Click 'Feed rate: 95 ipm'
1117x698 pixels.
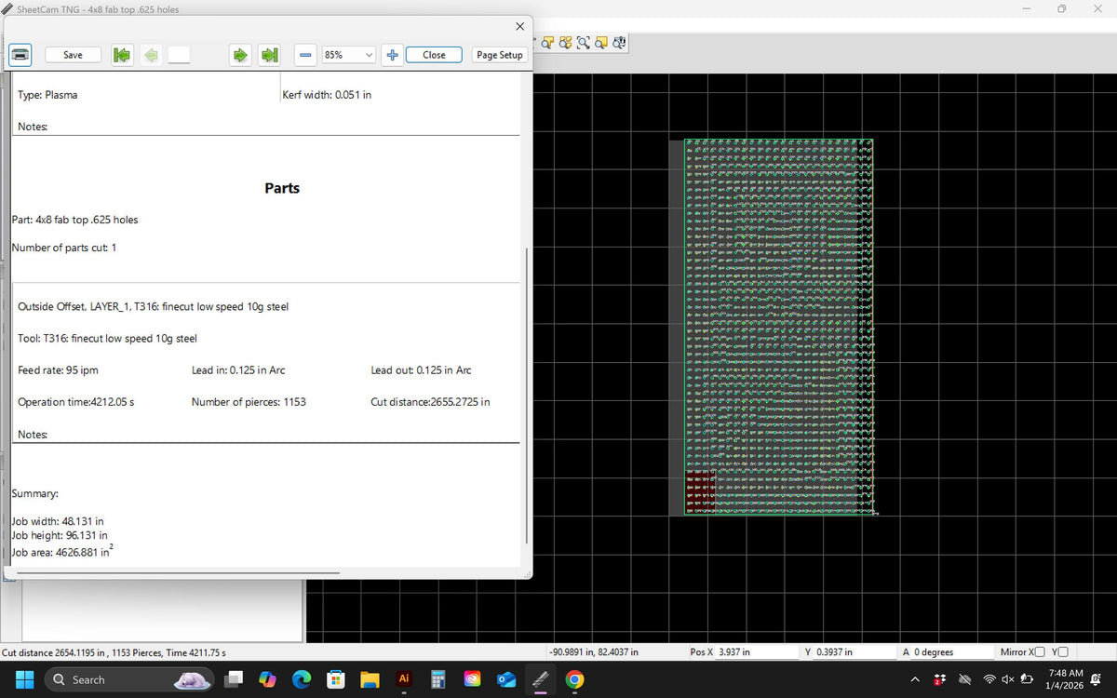click(58, 369)
